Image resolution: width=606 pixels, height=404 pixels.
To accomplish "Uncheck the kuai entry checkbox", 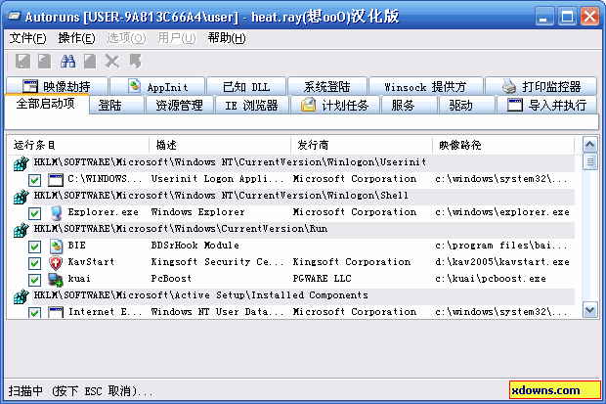I will (34, 280).
